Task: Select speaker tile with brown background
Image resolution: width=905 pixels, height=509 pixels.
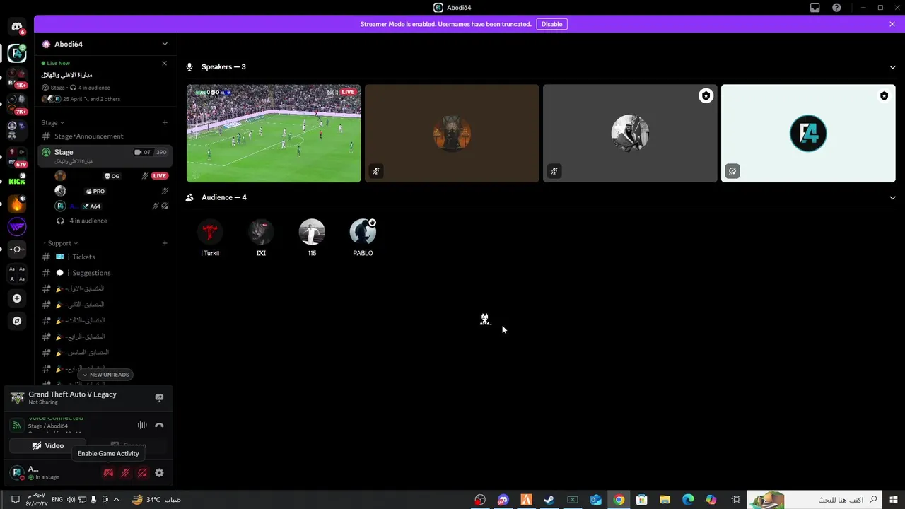Action: pos(452,134)
